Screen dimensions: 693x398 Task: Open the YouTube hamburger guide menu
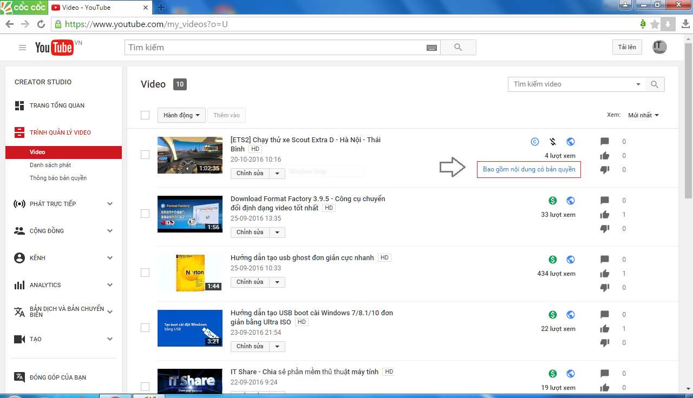pyautogui.click(x=22, y=48)
